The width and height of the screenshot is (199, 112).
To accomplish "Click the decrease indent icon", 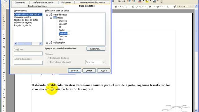I will tap(129, 1).
